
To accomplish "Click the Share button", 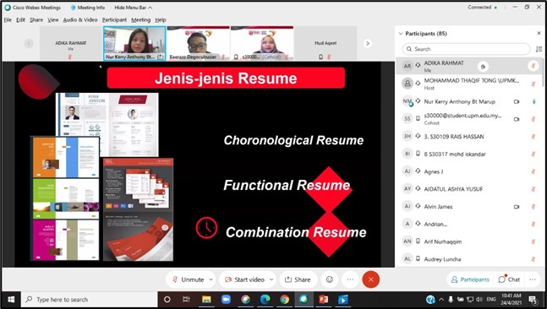I will coord(298,279).
